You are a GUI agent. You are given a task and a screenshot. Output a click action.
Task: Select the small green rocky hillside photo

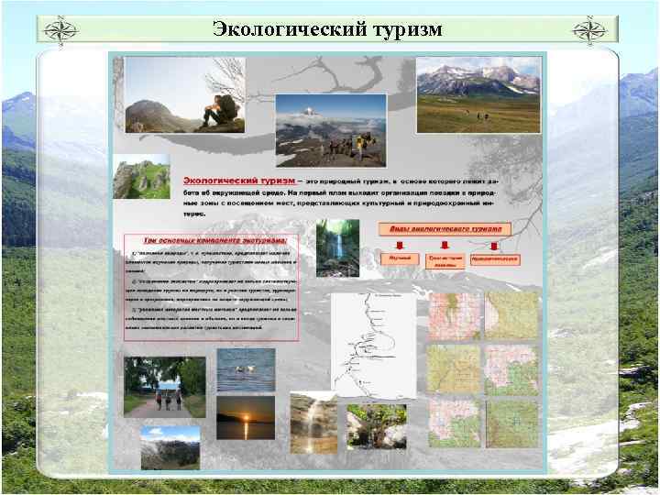click(x=142, y=176)
